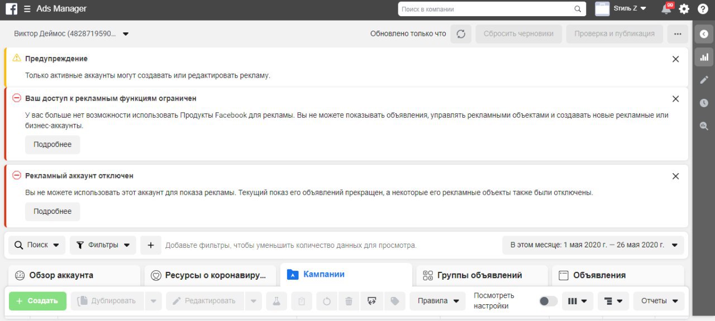The image size is (715, 321).
Task: Click the green 'Создать' button
Action: pyautogui.click(x=37, y=301)
